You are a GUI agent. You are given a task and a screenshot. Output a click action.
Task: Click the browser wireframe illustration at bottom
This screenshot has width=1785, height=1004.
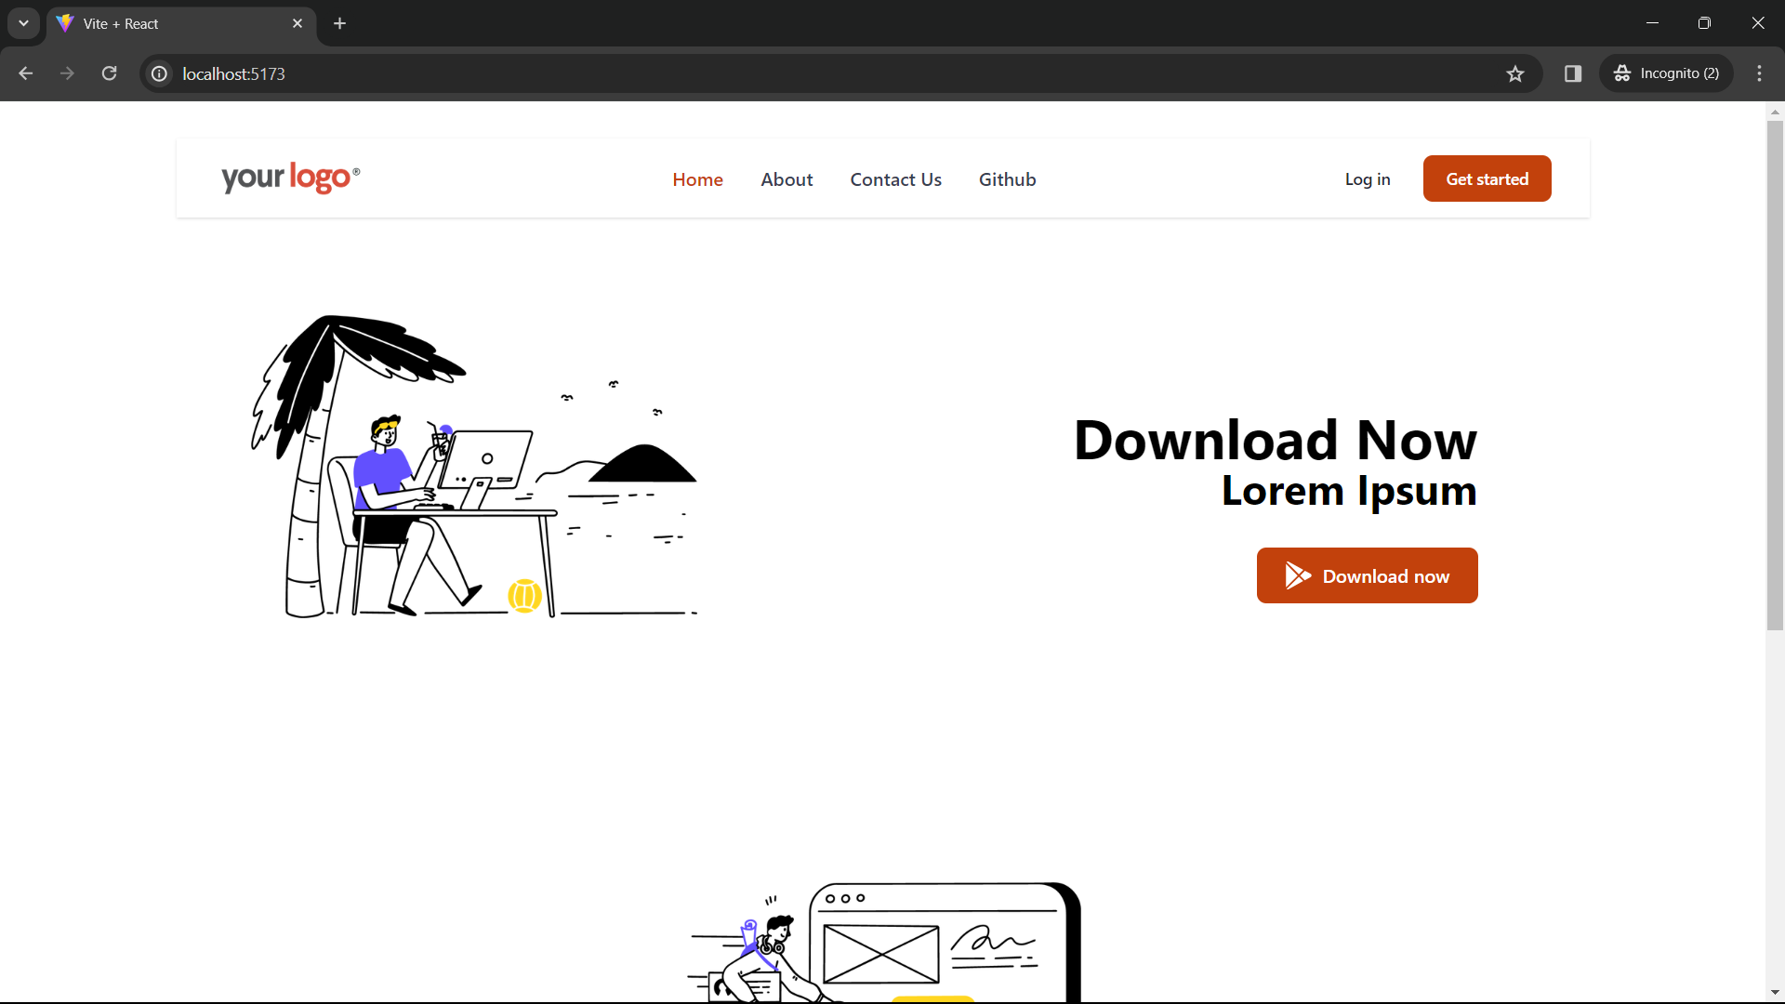click(883, 942)
